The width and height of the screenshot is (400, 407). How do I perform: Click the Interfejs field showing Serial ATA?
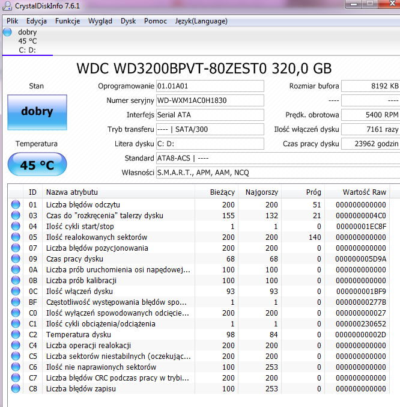coord(210,115)
